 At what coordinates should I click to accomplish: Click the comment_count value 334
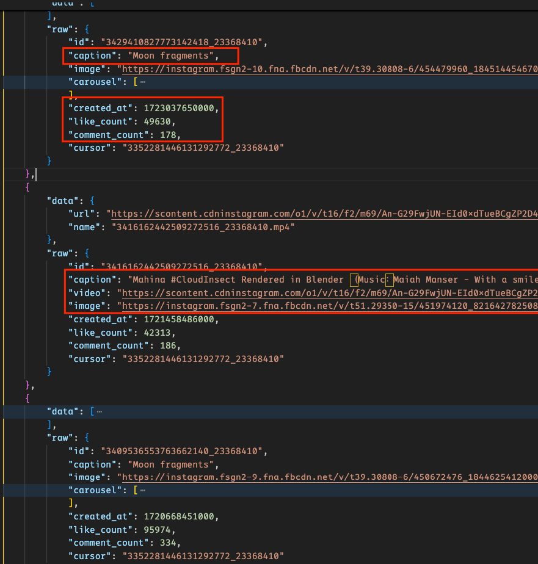click(x=168, y=543)
